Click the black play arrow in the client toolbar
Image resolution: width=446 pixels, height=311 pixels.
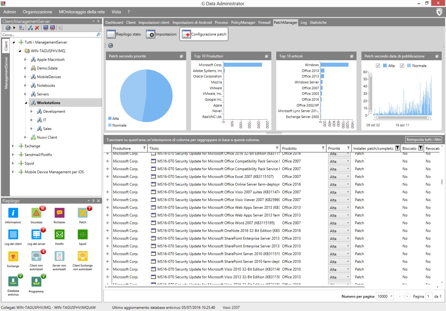coord(14,28)
